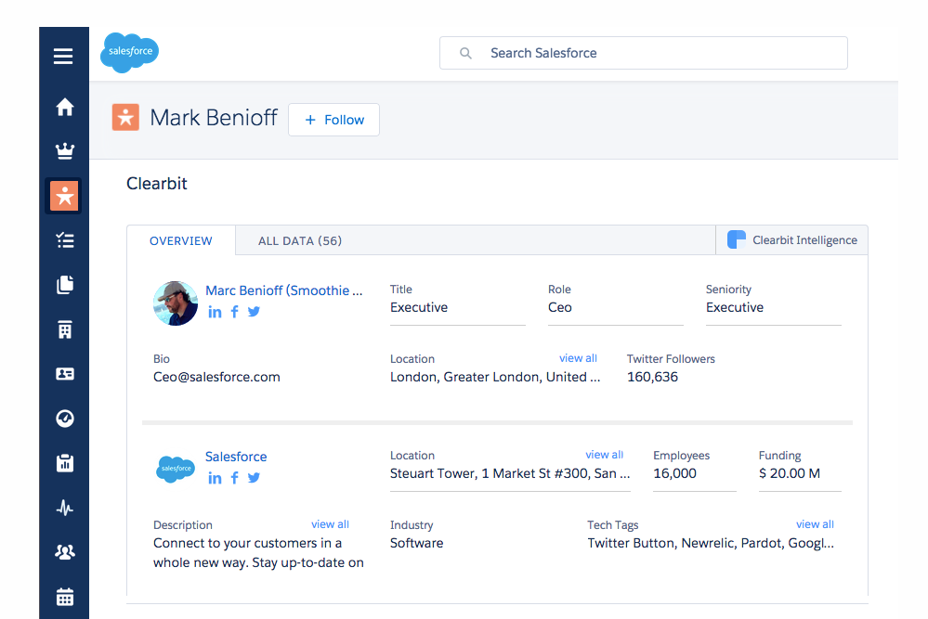Open the Calendar icon in sidebar
The width and height of the screenshot is (928, 619).
(x=64, y=597)
